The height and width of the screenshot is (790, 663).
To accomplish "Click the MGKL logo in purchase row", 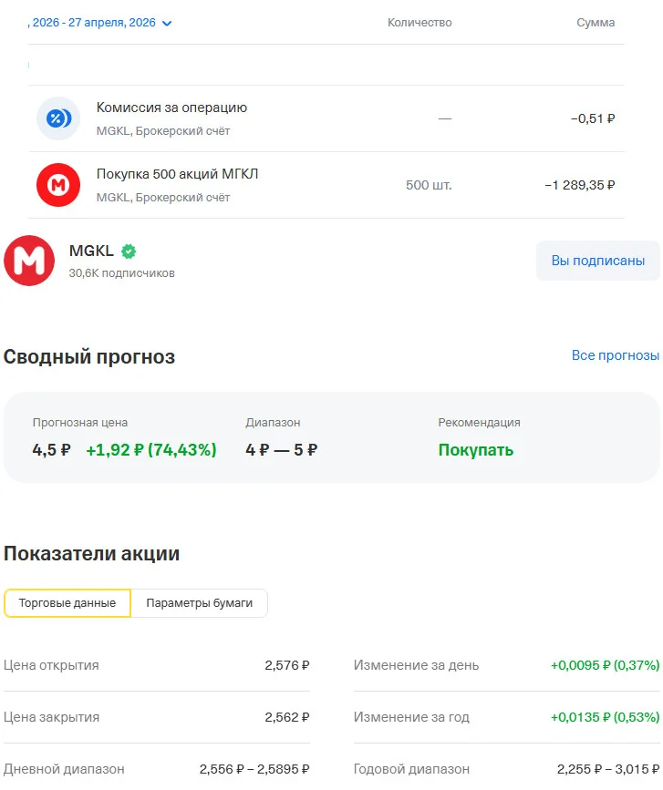I will point(58,185).
